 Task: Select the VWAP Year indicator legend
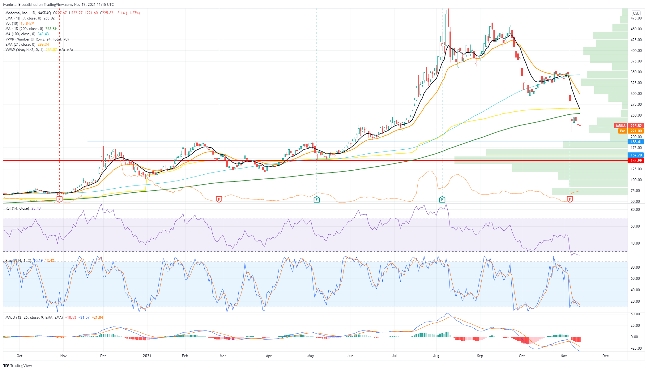[39, 50]
